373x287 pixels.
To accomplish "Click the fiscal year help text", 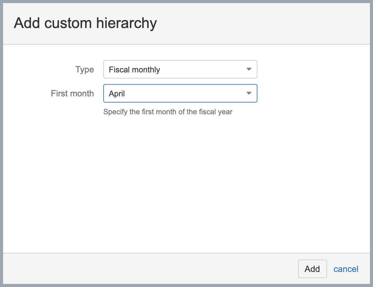I will click(x=168, y=111).
